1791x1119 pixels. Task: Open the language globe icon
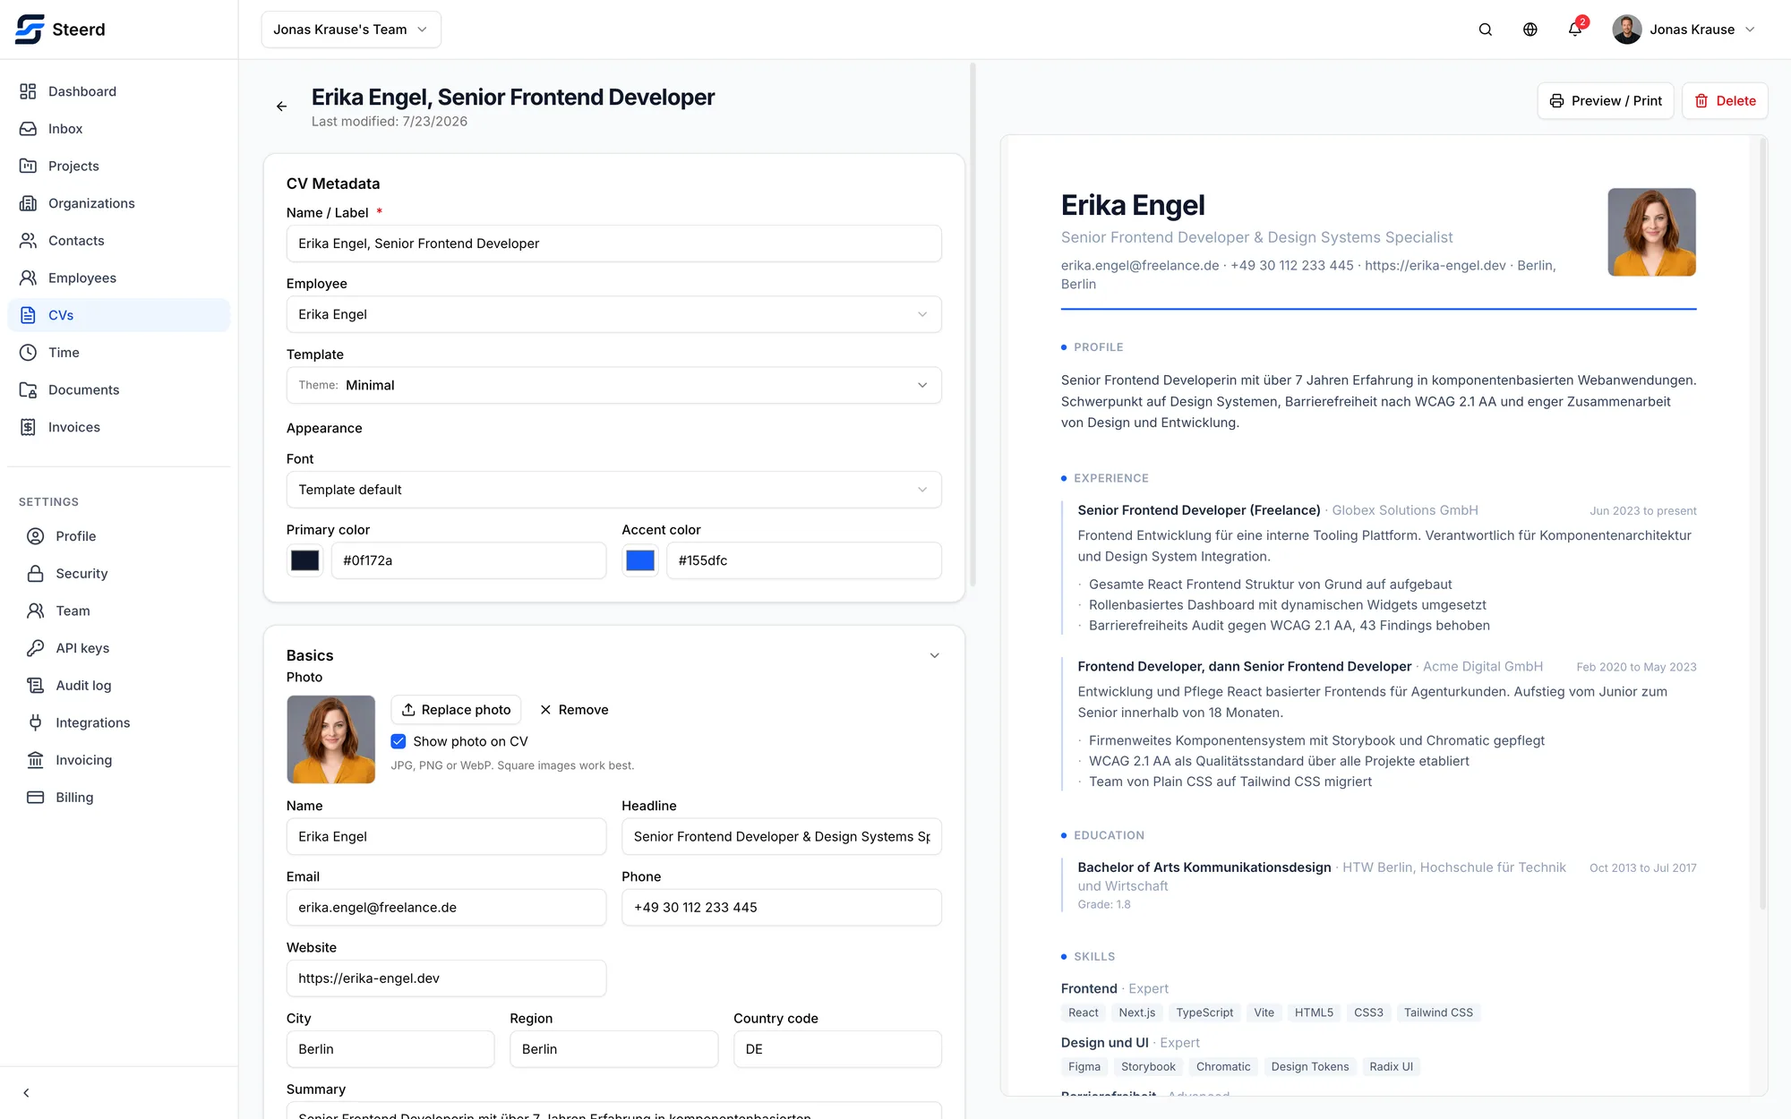pos(1530,30)
